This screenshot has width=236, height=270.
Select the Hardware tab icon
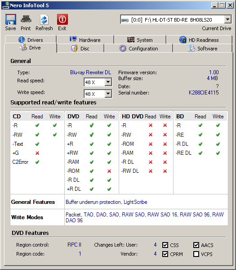[x=73, y=39]
